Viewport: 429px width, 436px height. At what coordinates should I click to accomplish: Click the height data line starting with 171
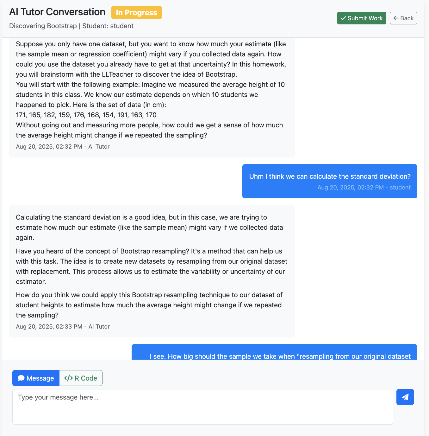click(86, 115)
